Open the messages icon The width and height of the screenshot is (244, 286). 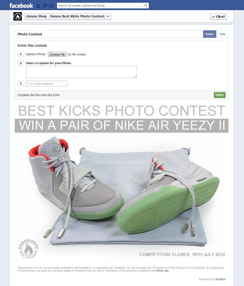45,6
